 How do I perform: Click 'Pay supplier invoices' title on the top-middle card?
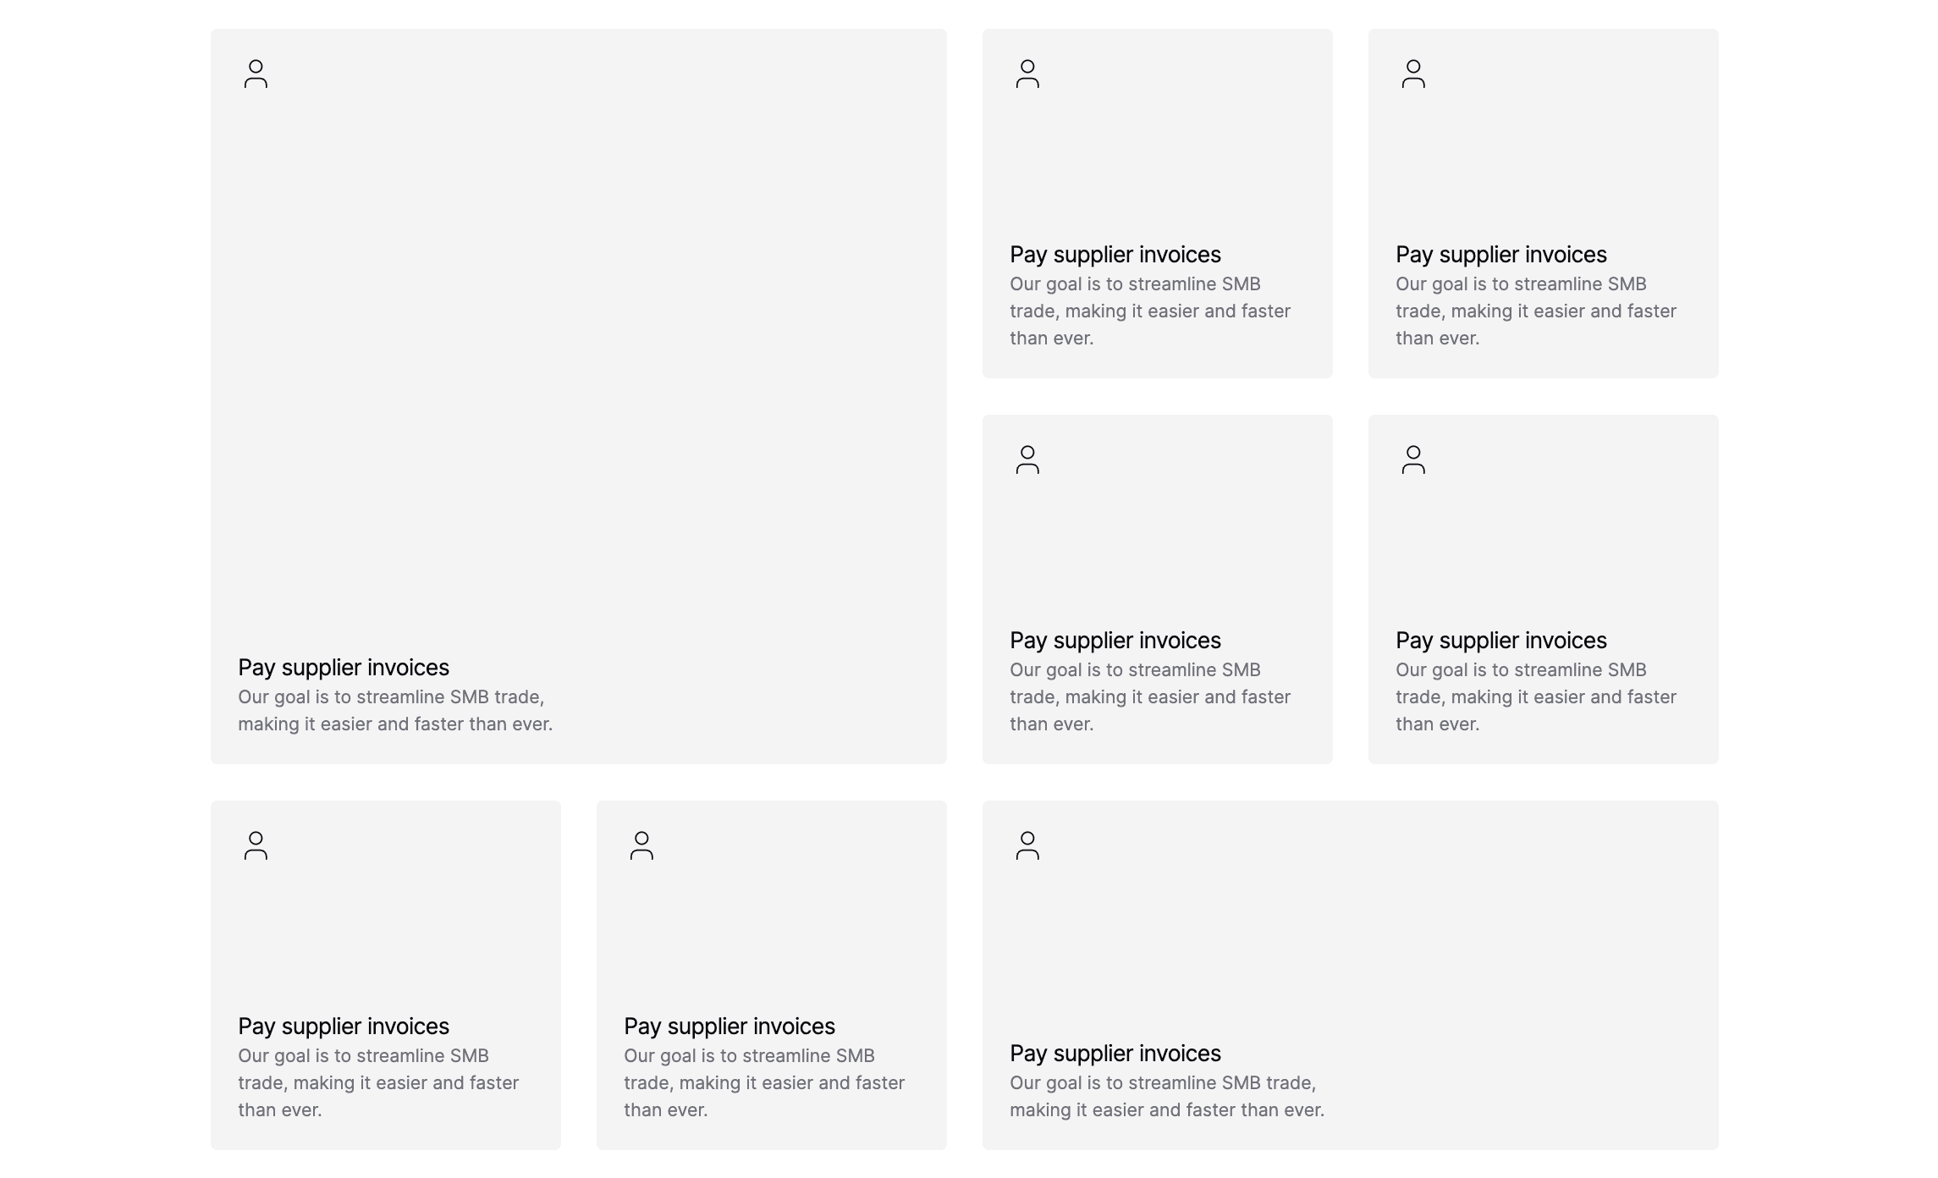(1115, 254)
